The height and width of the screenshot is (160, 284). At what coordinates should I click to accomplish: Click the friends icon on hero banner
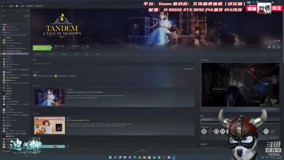tap(275, 41)
